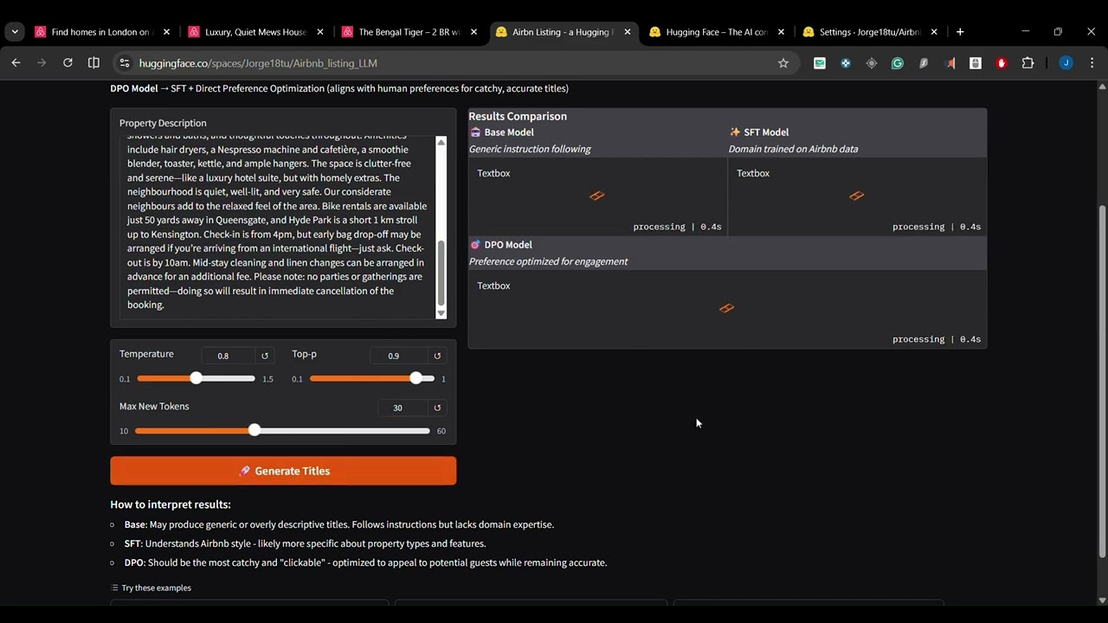This screenshot has height=623, width=1108.
Task: Close the 'The Bengal Tiger' tab
Action: 473,32
